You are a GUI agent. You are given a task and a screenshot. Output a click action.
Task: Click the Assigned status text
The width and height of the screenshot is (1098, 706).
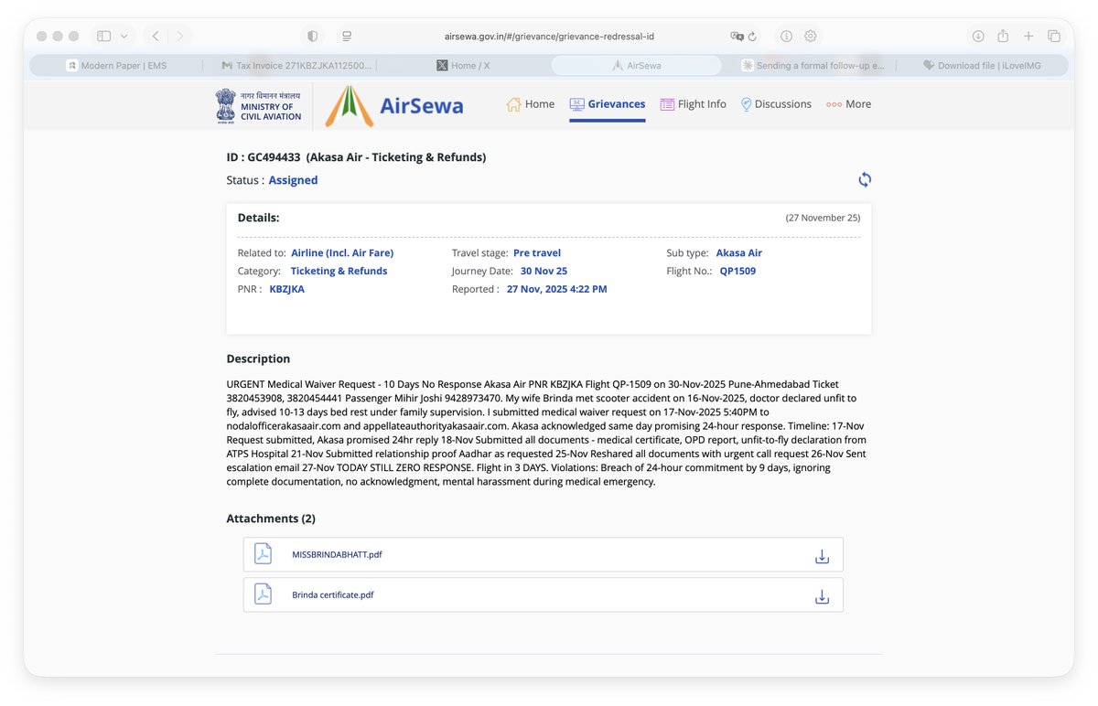[293, 180]
